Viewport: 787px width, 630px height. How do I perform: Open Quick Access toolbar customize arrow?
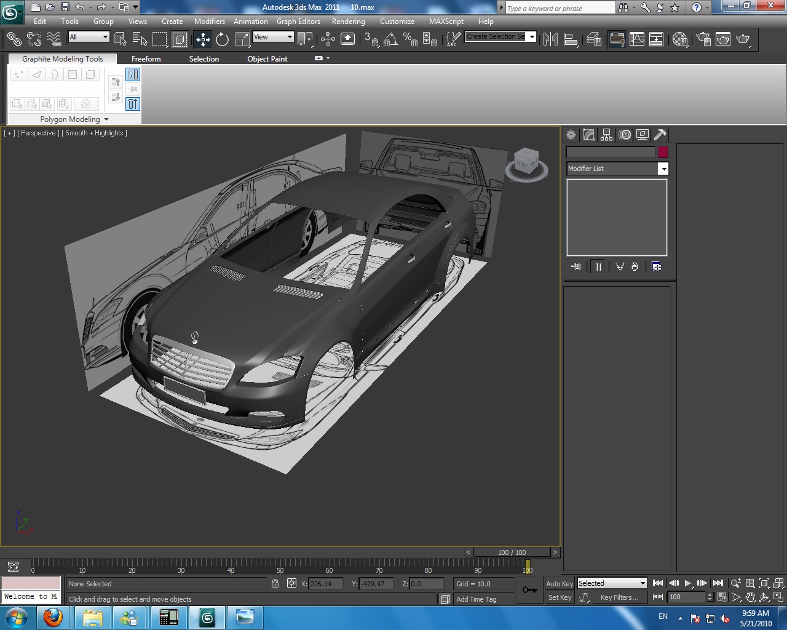pyautogui.click(x=136, y=7)
